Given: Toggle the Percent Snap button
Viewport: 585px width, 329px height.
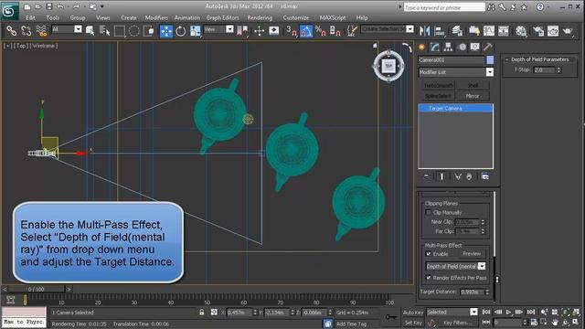Looking at the screenshot, I should click(321, 30).
